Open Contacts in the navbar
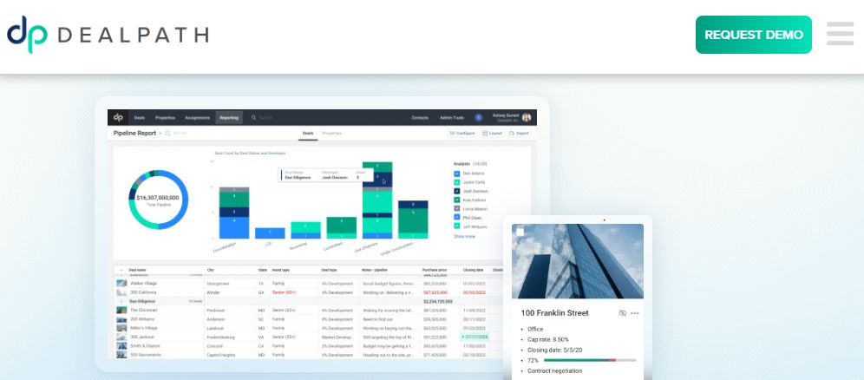Image resolution: width=864 pixels, height=380 pixels. [420, 118]
